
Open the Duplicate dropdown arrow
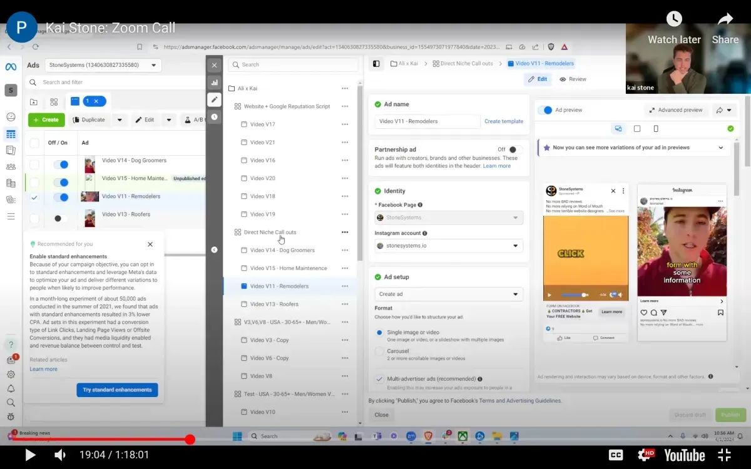click(120, 119)
